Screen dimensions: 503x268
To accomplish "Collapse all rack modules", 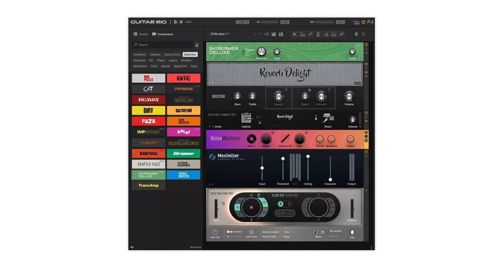I will pos(363,34).
